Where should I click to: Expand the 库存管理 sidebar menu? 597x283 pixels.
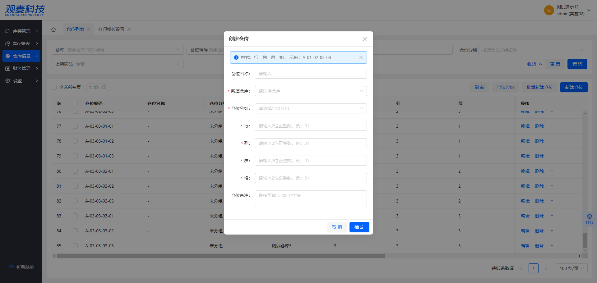(37, 31)
